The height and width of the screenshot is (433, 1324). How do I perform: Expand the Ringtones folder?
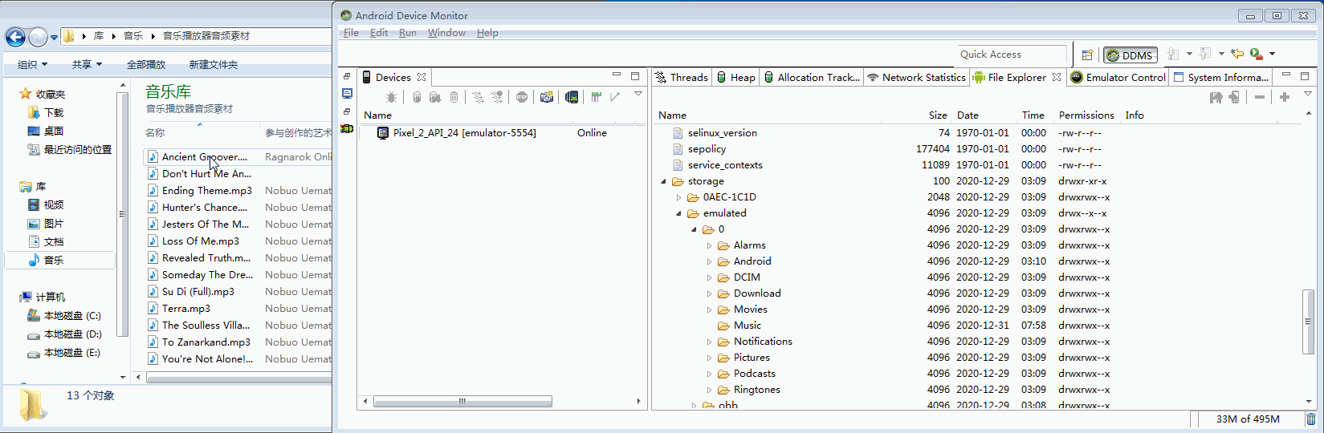click(709, 390)
